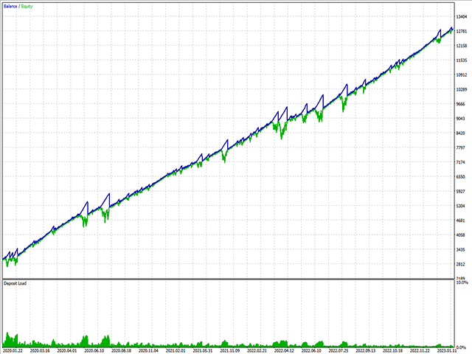
Task: Click the 2812 axis label
Action: click(462, 264)
